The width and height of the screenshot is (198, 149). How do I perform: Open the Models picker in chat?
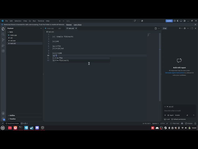coord(177,115)
